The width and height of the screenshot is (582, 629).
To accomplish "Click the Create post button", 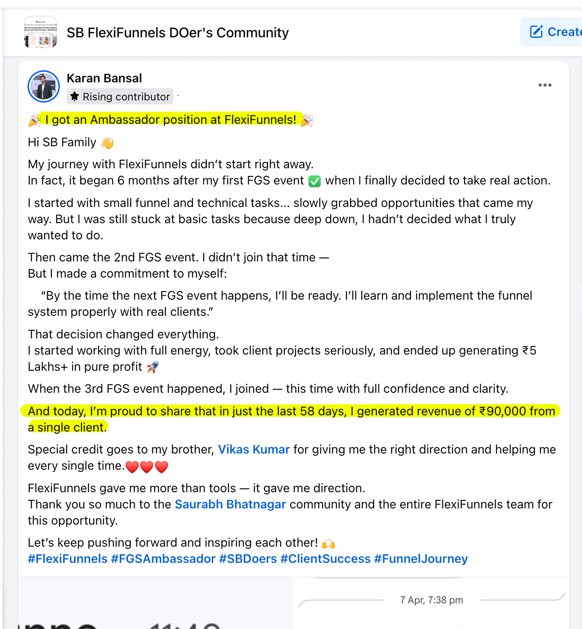I will click(555, 32).
